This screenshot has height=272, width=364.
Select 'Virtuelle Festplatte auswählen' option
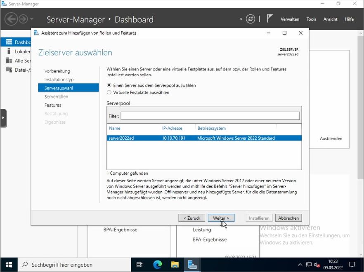(109, 92)
